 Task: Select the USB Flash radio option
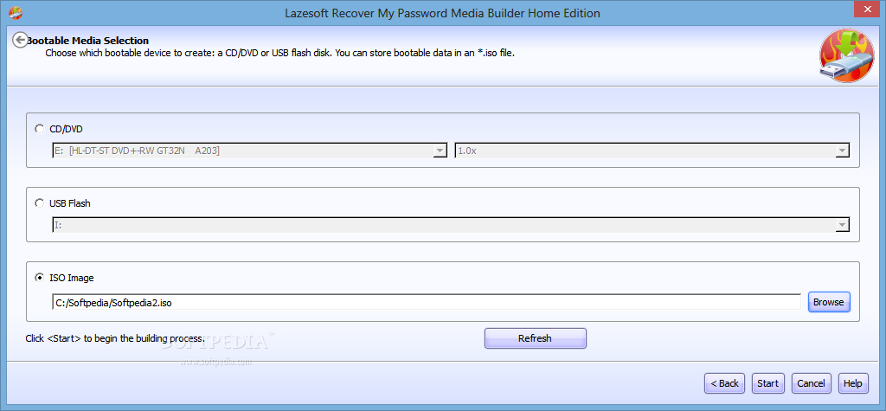40,203
